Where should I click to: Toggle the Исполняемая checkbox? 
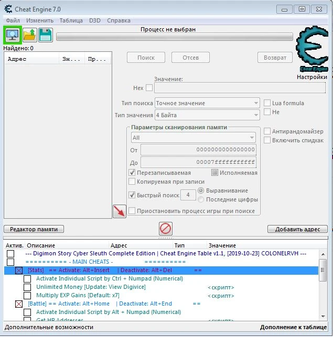[x=214, y=173]
